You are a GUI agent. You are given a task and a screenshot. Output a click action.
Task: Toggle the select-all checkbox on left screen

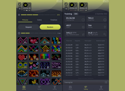(20, 4)
